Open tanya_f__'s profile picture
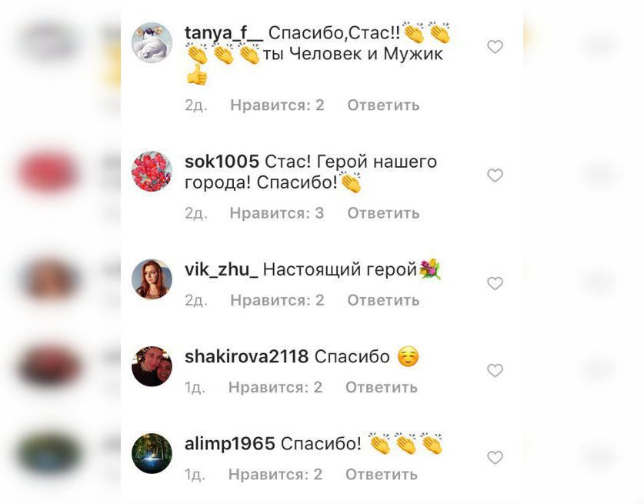This screenshot has width=644, height=504. [x=152, y=43]
